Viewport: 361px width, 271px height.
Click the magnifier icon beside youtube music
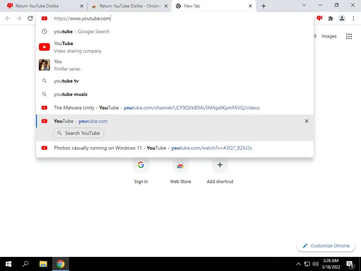[x=44, y=94]
